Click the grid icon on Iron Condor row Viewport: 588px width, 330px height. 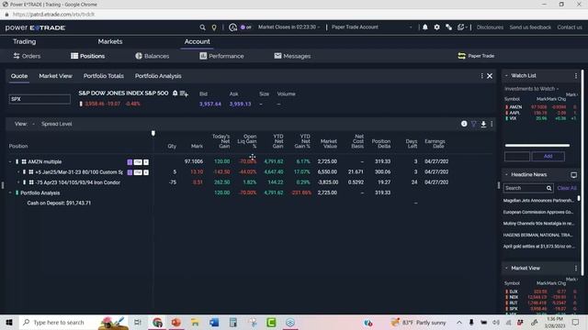point(31,182)
